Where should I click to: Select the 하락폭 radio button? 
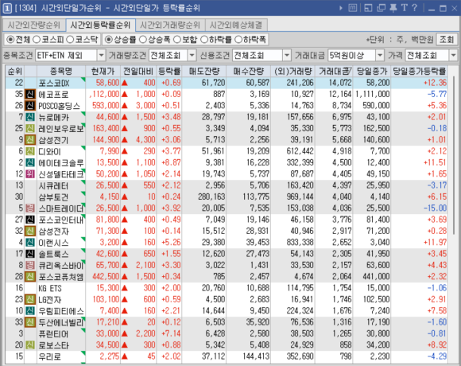pos(238,40)
